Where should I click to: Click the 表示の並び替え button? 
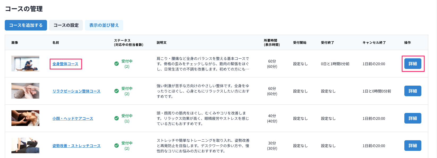pos(104,25)
